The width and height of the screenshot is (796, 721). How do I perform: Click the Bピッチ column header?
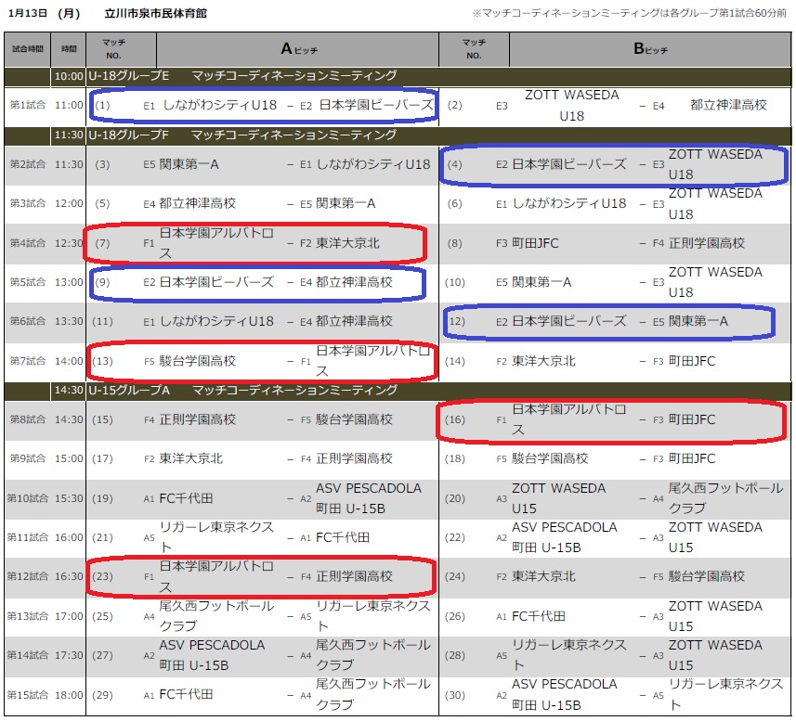[650, 48]
